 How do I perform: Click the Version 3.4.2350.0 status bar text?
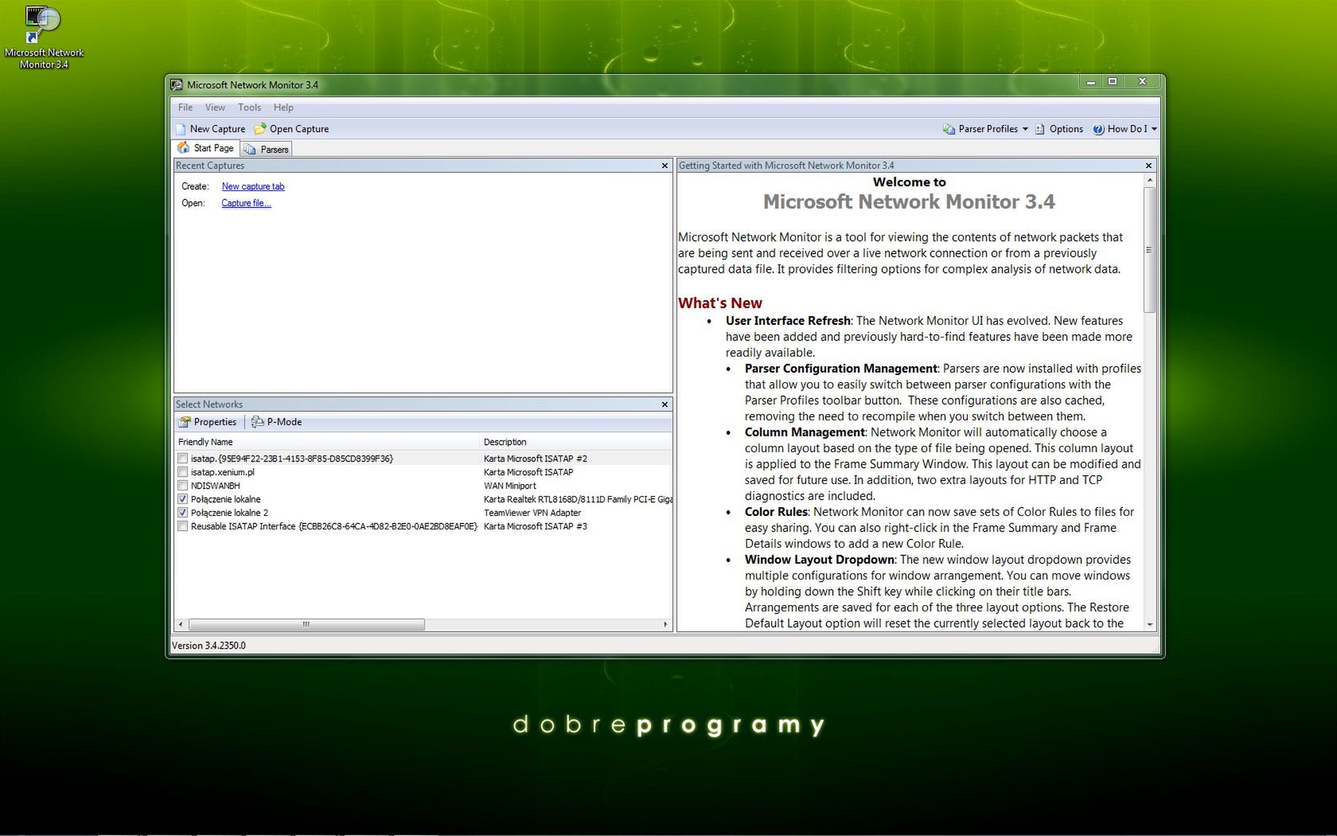click(209, 646)
